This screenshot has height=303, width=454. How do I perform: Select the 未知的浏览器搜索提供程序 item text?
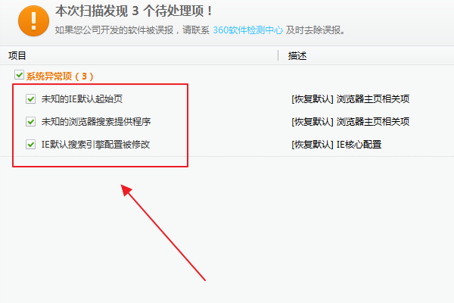96,121
